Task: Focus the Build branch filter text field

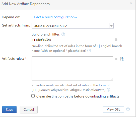Action: (x=72, y=40)
